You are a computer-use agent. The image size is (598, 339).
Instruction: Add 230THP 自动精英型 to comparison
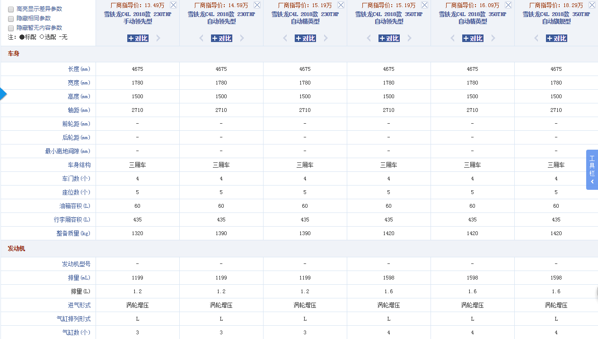(x=305, y=38)
